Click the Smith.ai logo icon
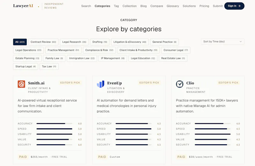Viewport: 255px width, 166px height. click(21, 84)
